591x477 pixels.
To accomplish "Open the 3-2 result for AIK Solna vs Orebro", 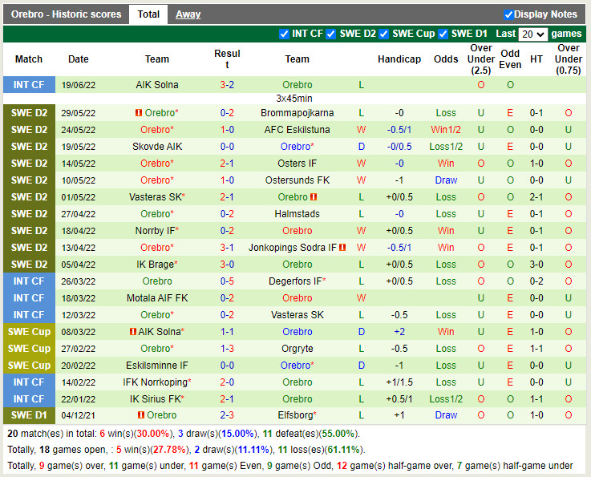I will pyautogui.click(x=227, y=85).
